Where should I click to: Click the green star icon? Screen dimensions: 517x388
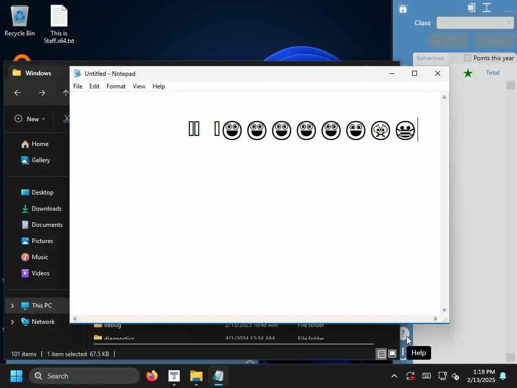click(468, 73)
